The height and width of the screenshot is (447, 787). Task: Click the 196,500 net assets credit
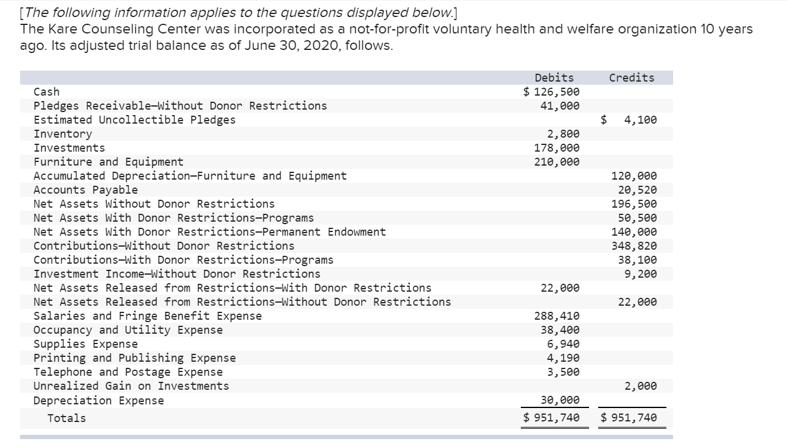(634, 204)
